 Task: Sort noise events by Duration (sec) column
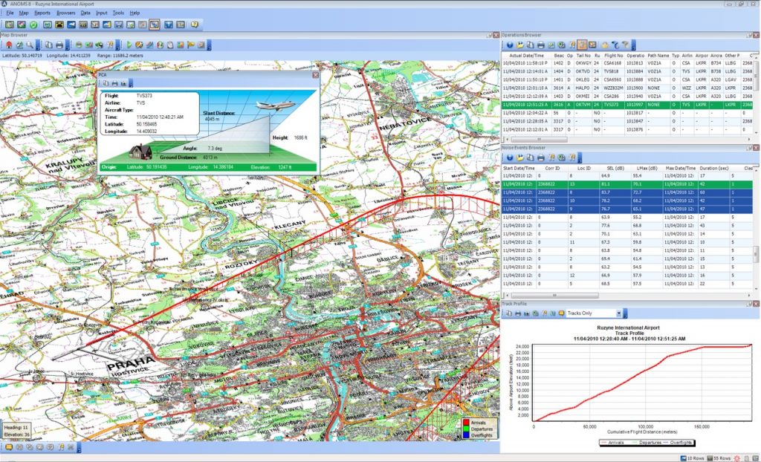click(x=714, y=169)
